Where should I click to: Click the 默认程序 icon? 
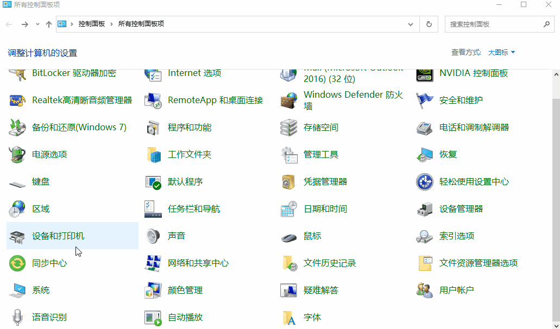click(153, 182)
